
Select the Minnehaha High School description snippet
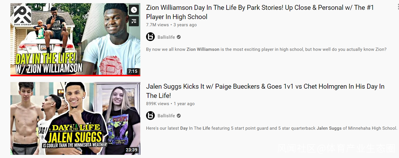point(272,128)
